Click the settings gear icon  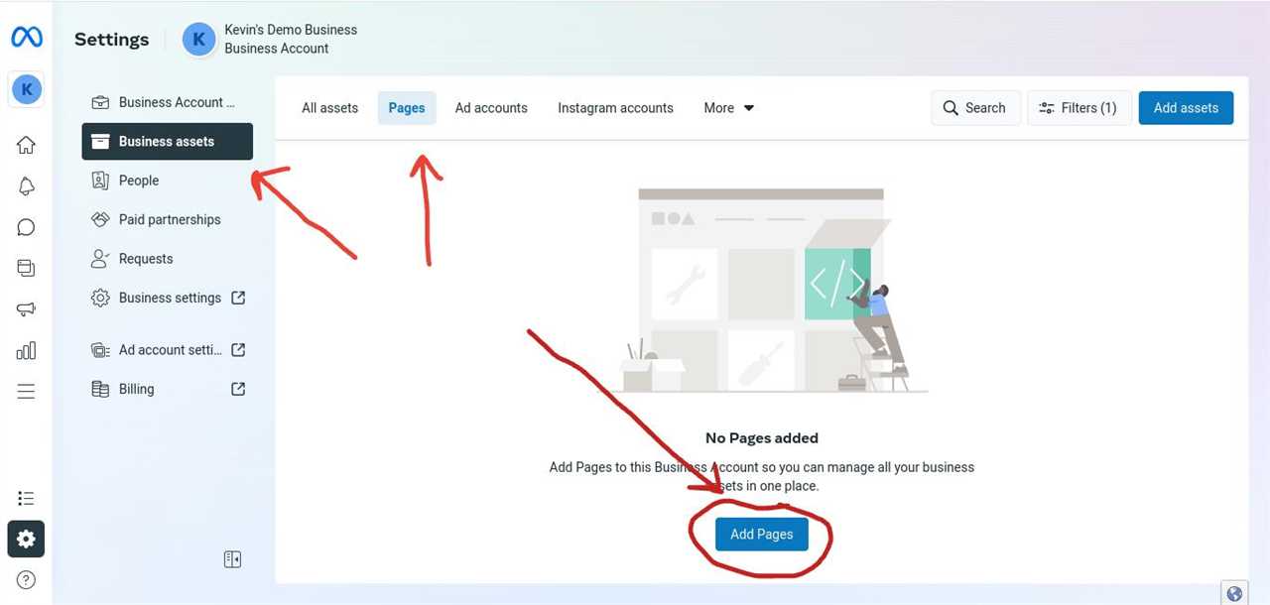[27, 539]
